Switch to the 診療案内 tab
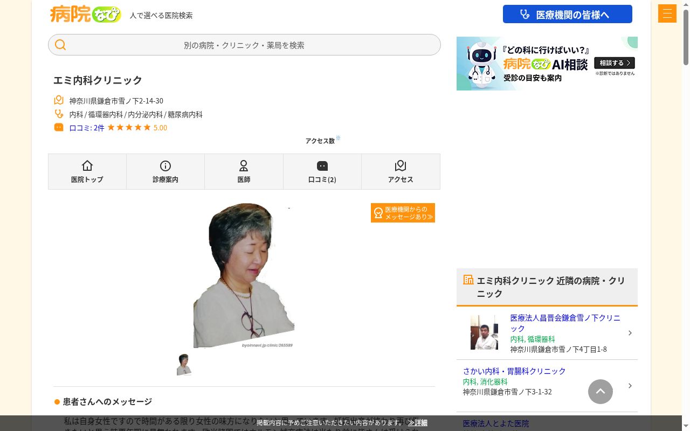 165,171
